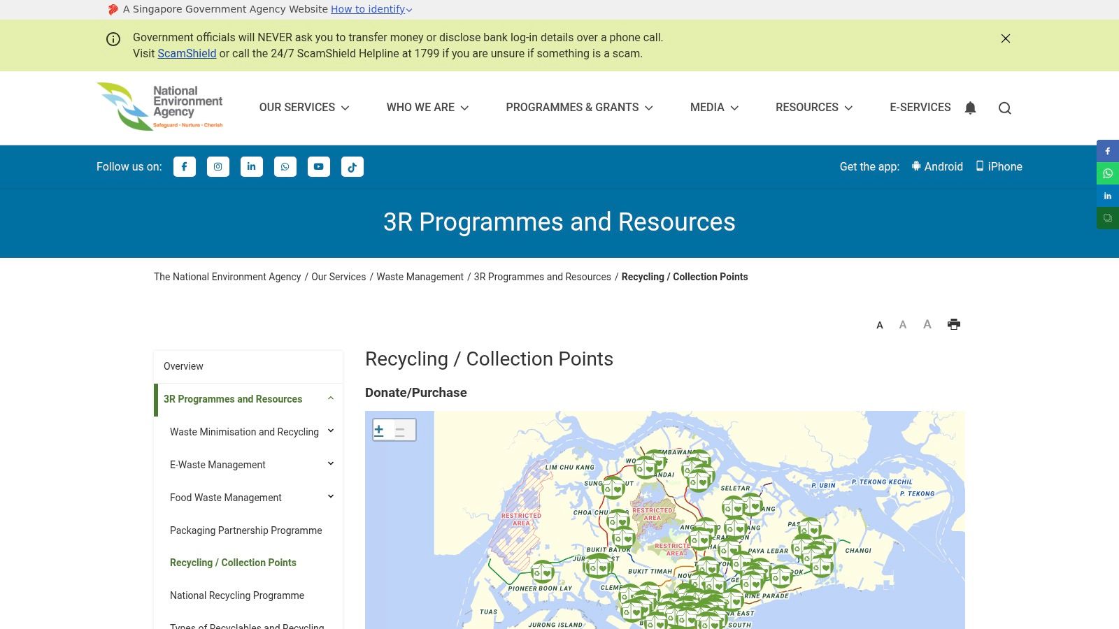The height and width of the screenshot is (629, 1119).
Task: Click the info icon in alert banner
Action: click(113, 39)
